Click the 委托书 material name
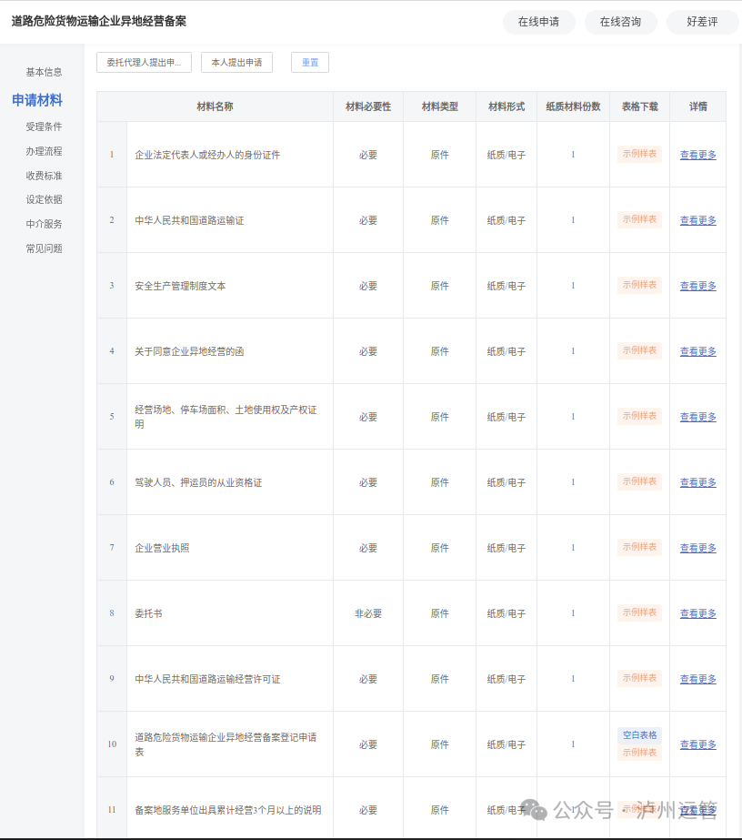This screenshot has height=840, width=742. coord(148,613)
